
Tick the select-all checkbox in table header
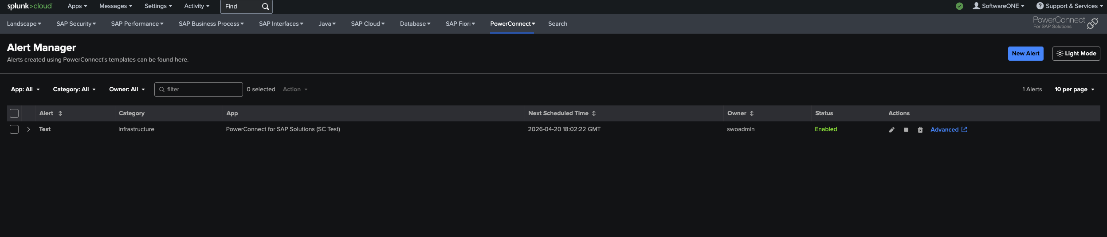pyautogui.click(x=14, y=113)
